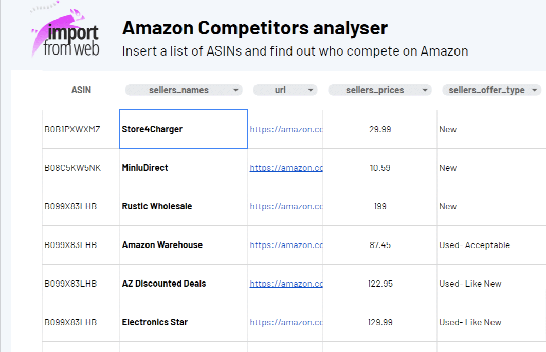Open the Amazon link for Store4Charger

pyautogui.click(x=286, y=129)
